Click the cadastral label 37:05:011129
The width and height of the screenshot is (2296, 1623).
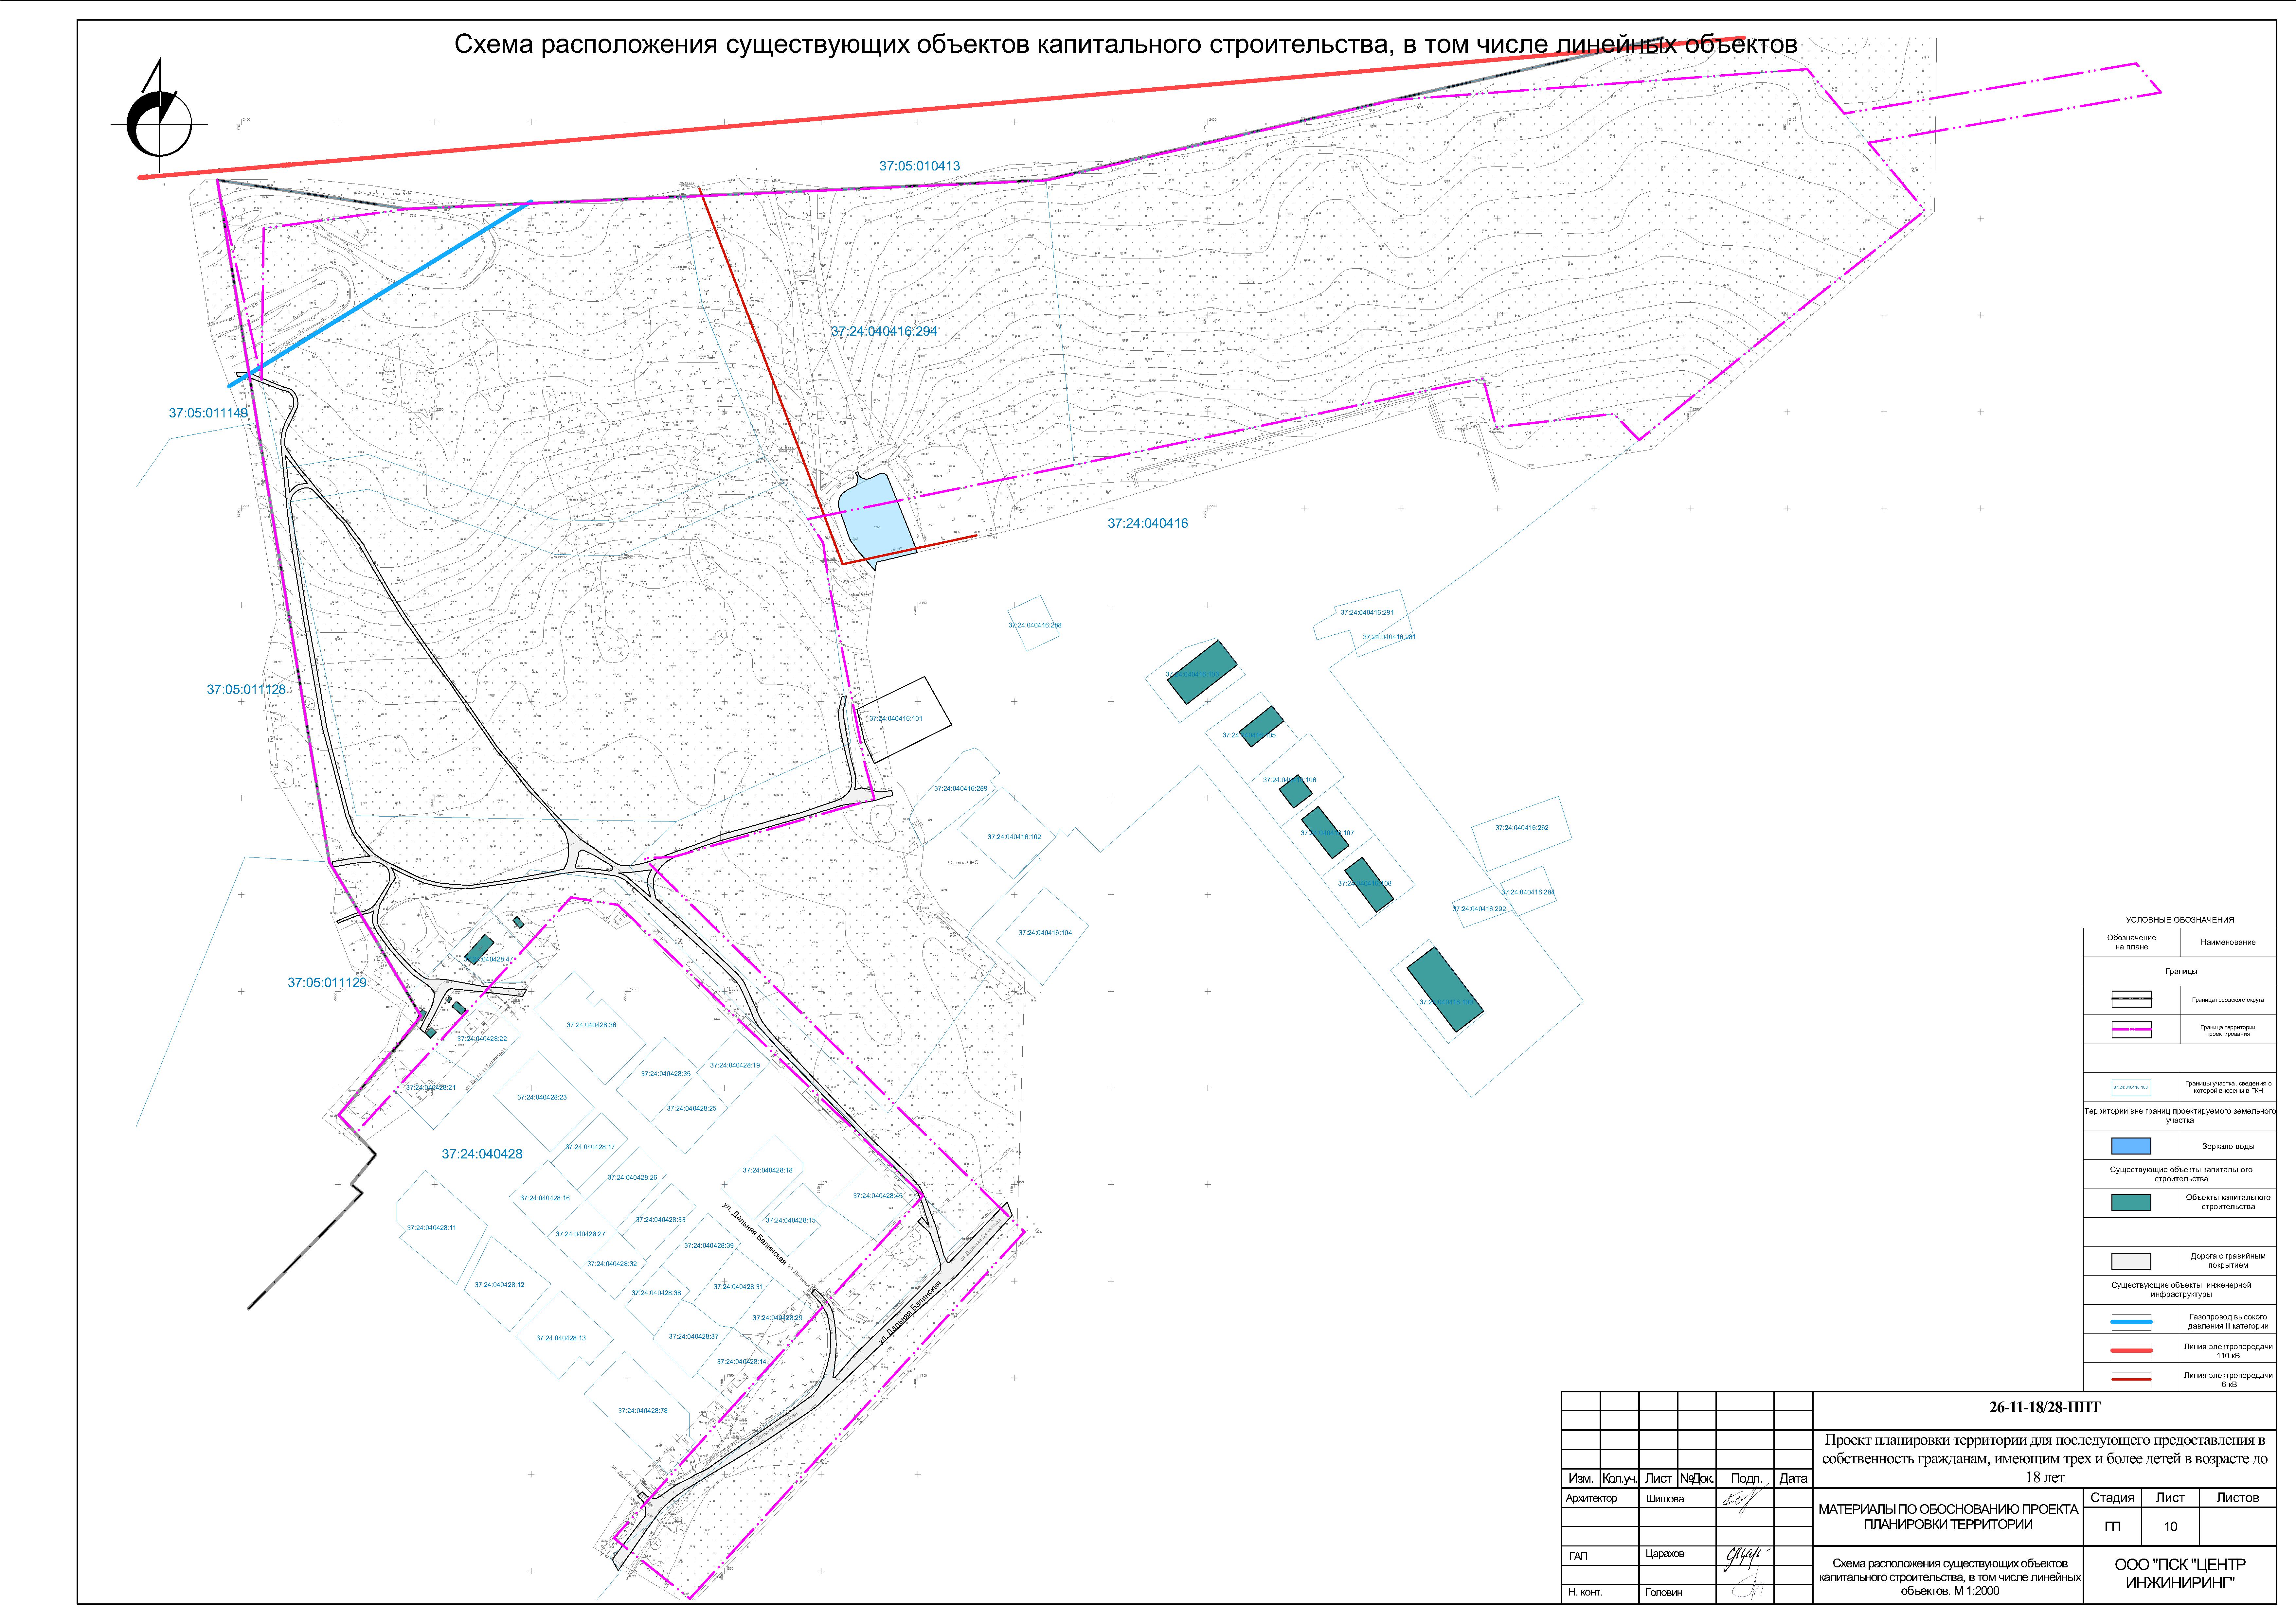coord(327,983)
